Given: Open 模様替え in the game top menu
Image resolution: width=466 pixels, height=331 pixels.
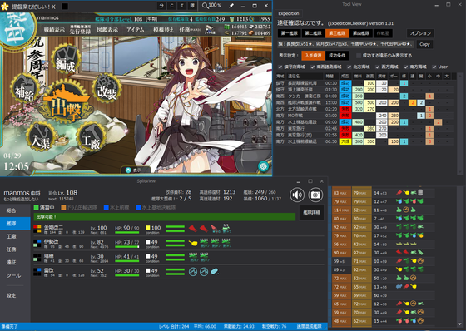Looking at the screenshot, I should [163, 30].
